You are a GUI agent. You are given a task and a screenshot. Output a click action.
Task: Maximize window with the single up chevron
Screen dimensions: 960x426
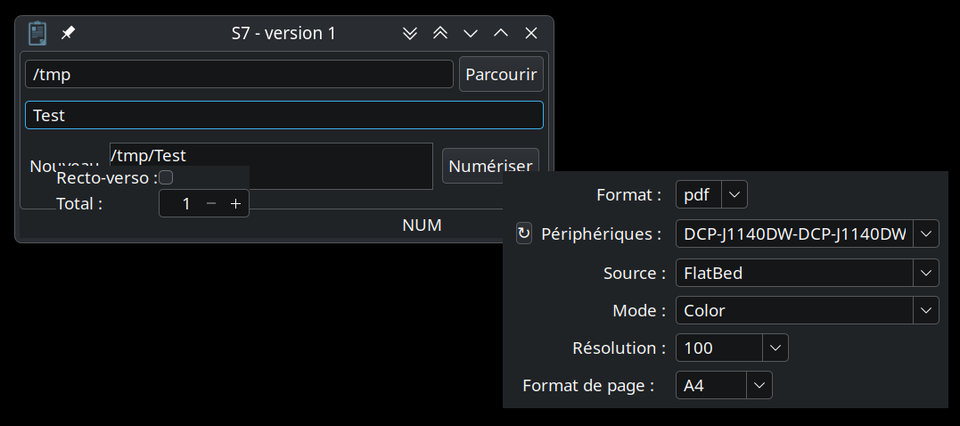tap(501, 33)
